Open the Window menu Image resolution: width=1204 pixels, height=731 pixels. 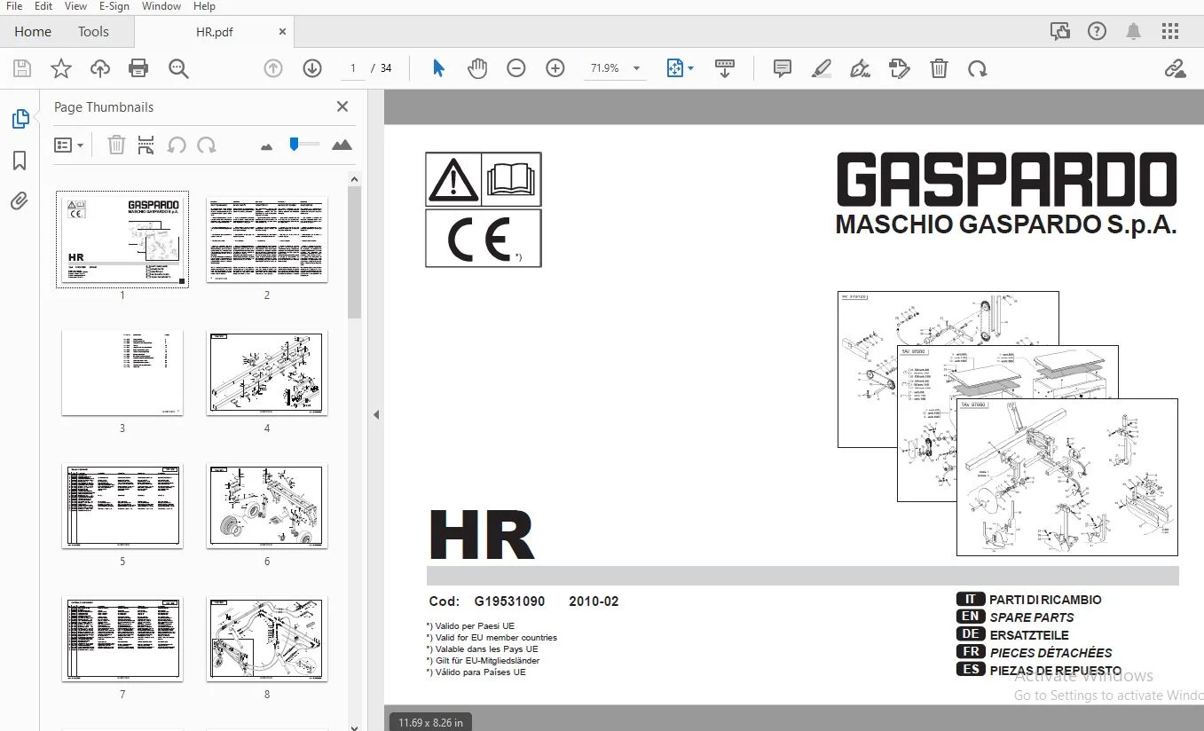161,6
